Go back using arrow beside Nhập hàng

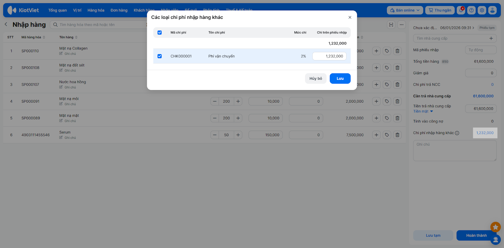[6, 24]
